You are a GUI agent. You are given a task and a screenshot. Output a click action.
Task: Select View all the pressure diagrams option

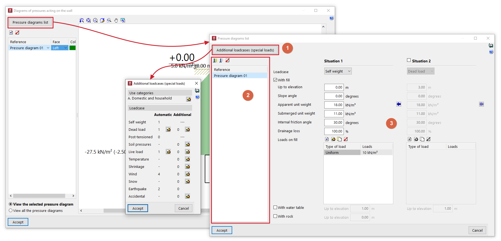coord(11,210)
